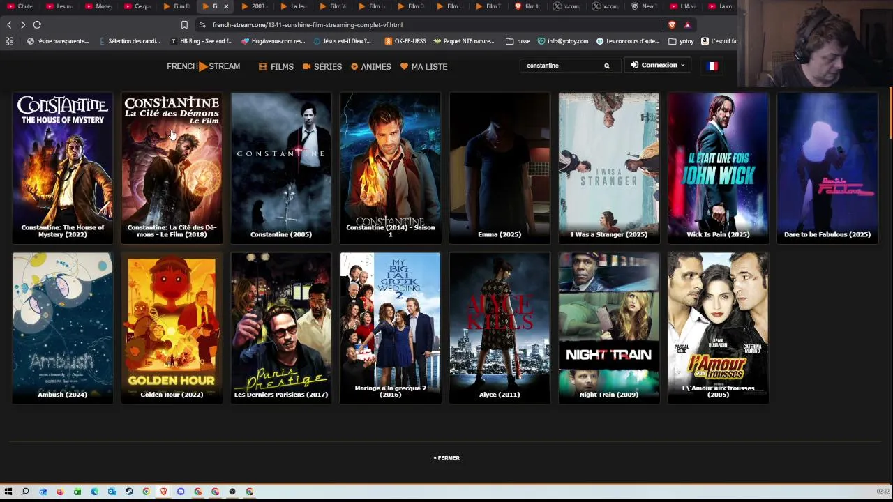Screen dimensions: 893x502
Task: Open 'résine transparente' bookmark
Action: coord(58,41)
